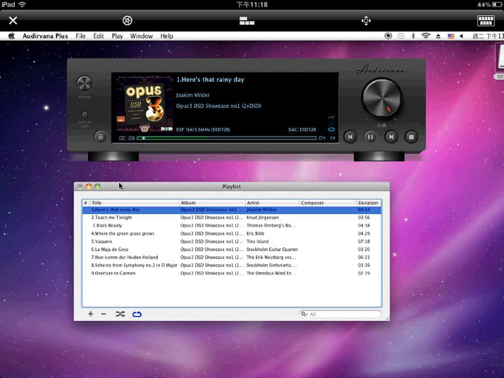Open the Audirvana Plus menu
504x378 pixels.
(45, 36)
